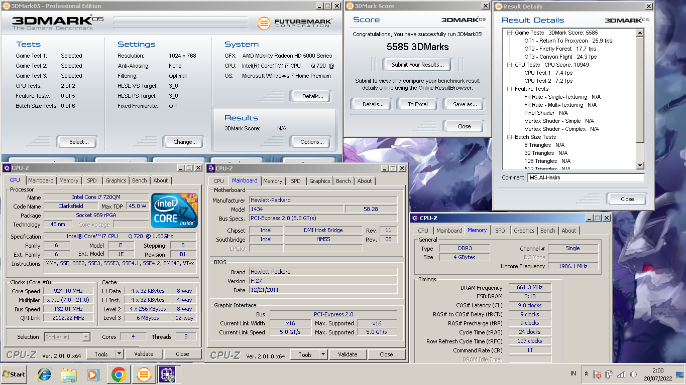
Task: Open Graphics tab in CPU-Z Mainboard window
Action: click(x=320, y=181)
